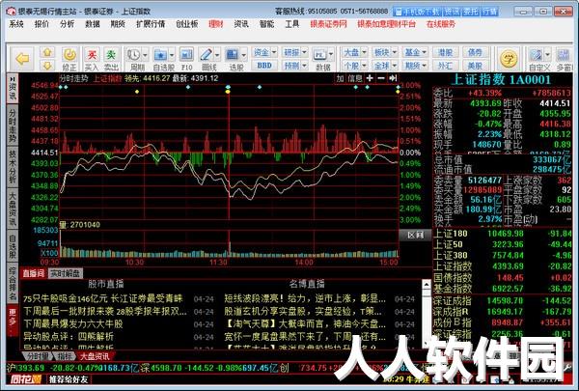Click the page down arrow icon
This screenshot has width=579, height=391.
pos(47,66)
